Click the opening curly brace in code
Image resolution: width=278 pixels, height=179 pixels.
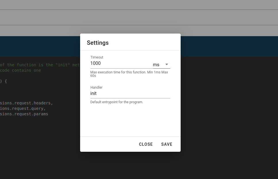[x=6, y=81]
